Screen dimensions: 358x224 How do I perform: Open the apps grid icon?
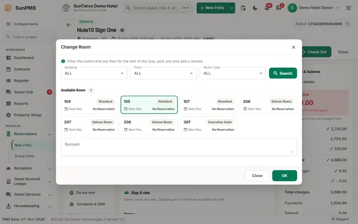349,8
